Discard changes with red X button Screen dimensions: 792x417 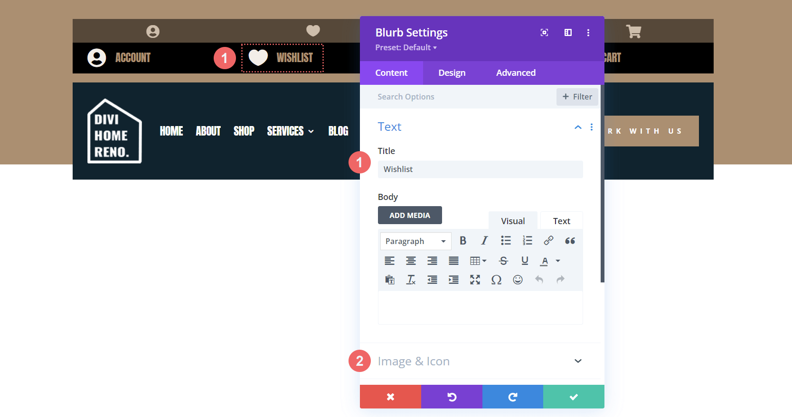(x=390, y=397)
